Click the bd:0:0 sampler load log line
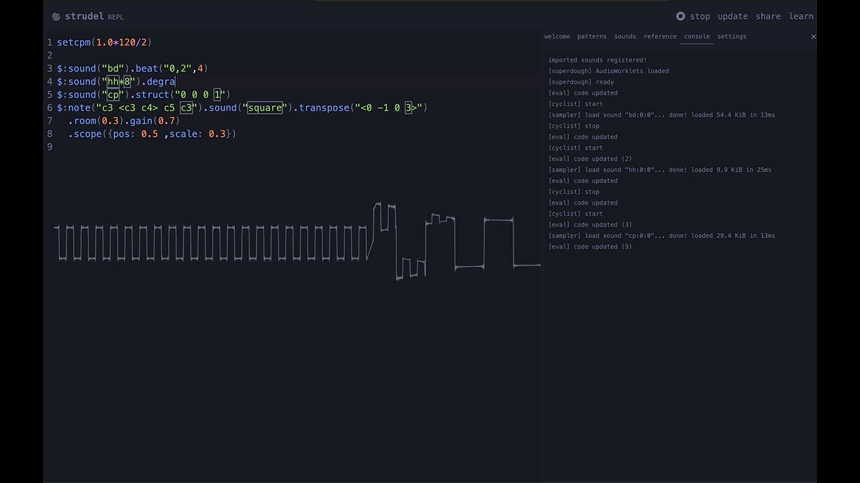860x483 pixels. pyautogui.click(x=662, y=115)
